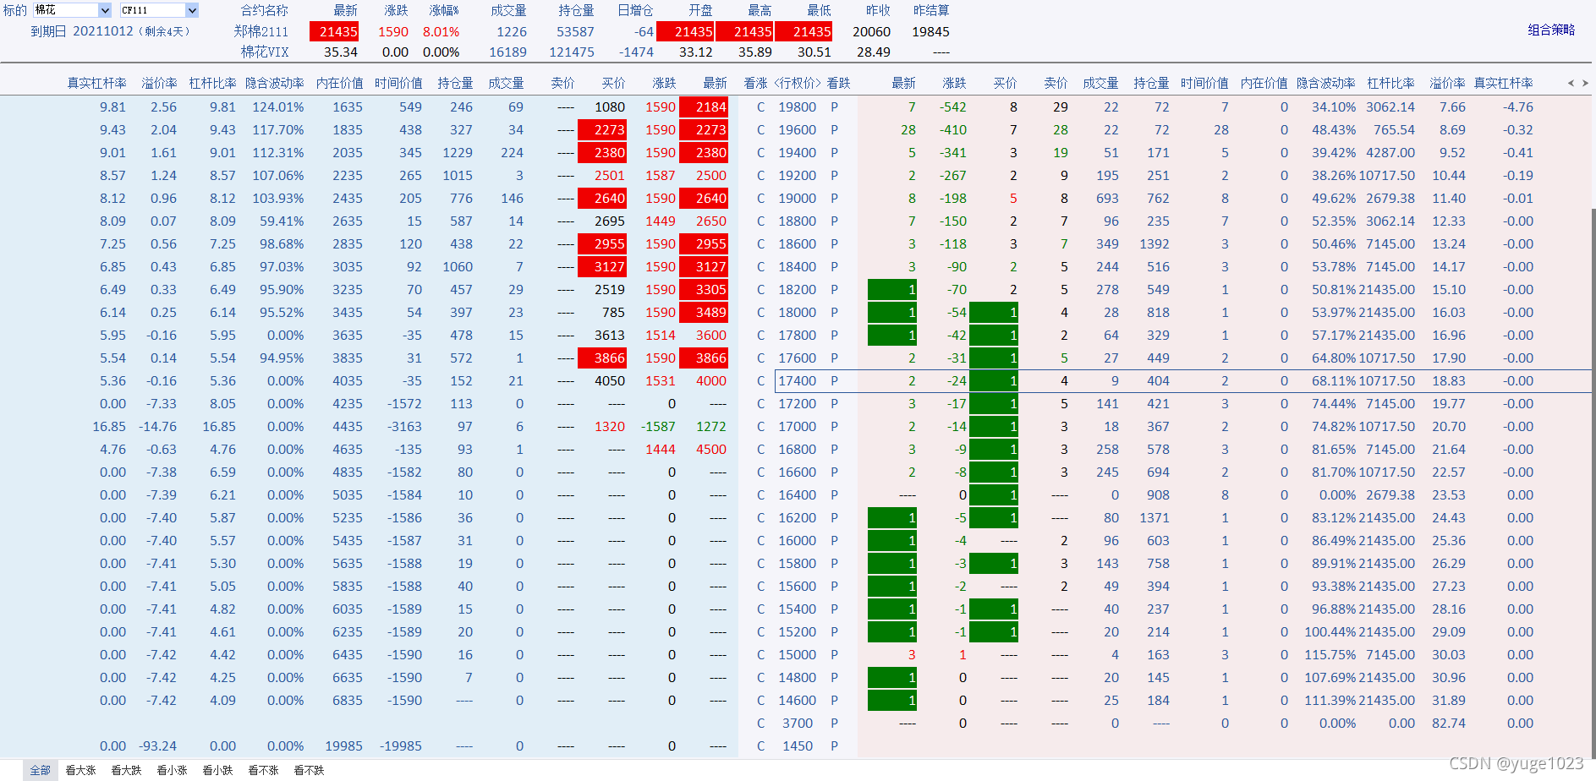This screenshot has width=1596, height=781.
Task: Select strike price 17000 cell
Action: [798, 426]
